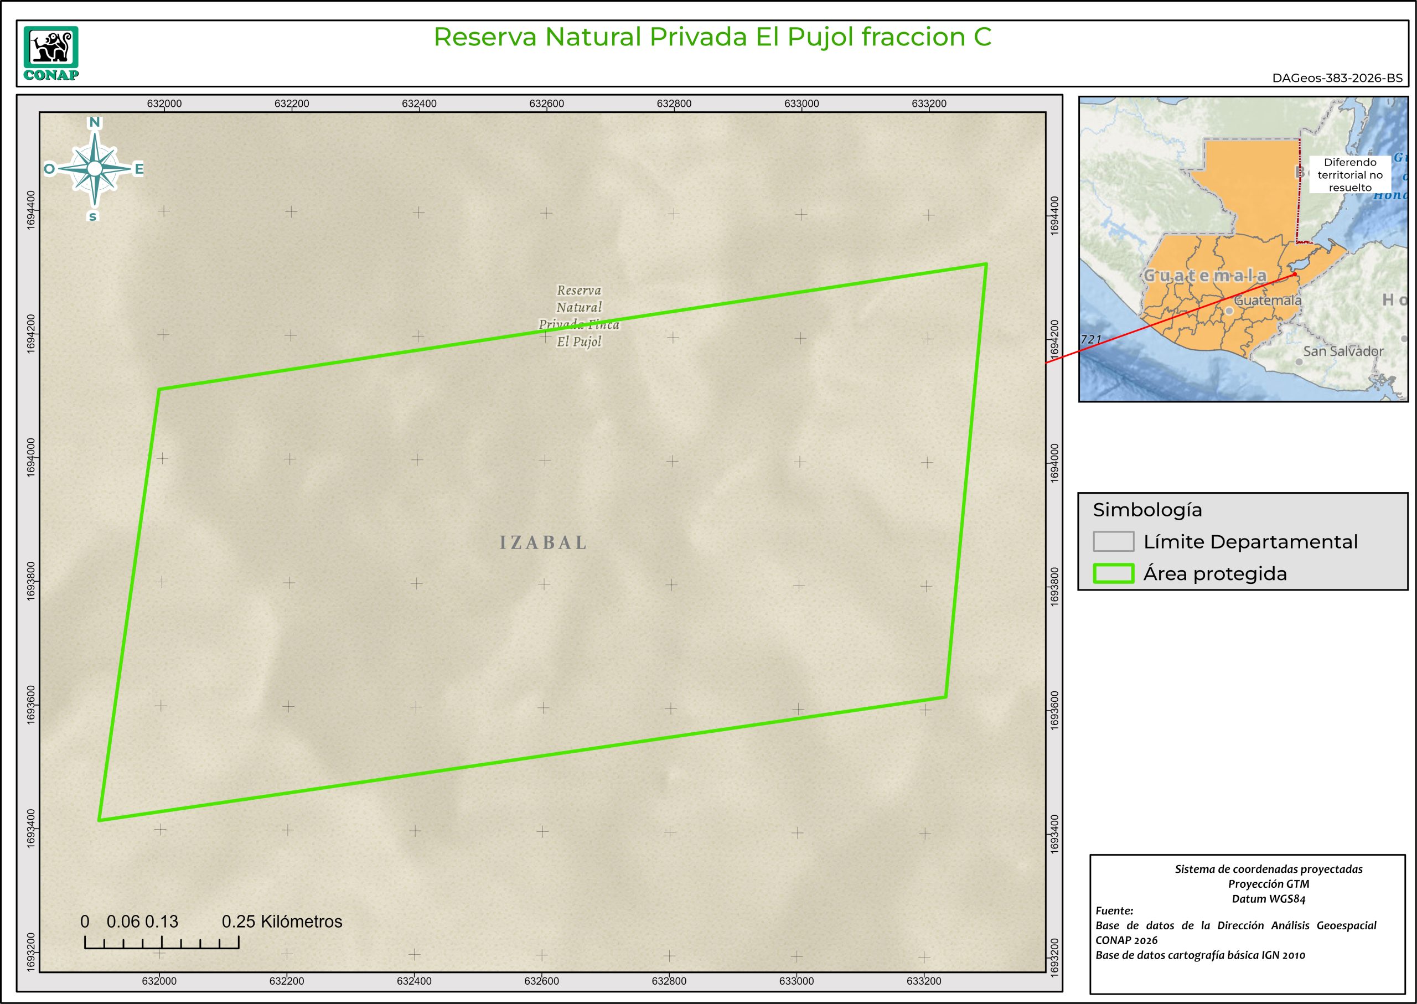Click the 'N' letter on compass
The height and width of the screenshot is (1004, 1417).
coord(95,122)
